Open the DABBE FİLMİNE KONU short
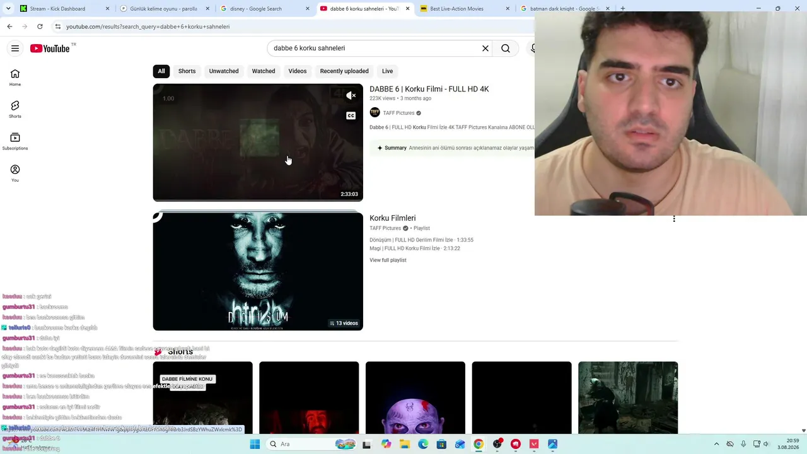 pyautogui.click(x=203, y=397)
